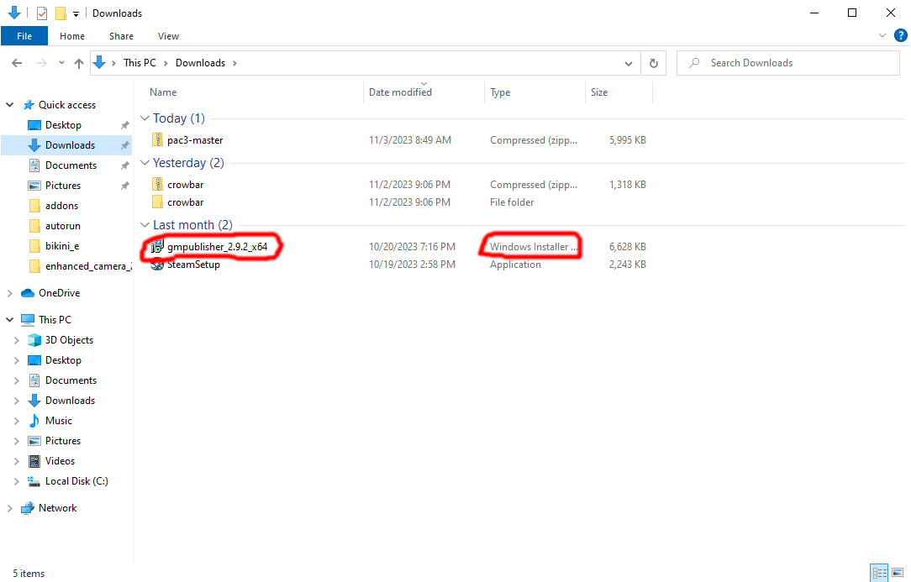Open Videos under This PC
The image size is (911, 582).
(60, 461)
